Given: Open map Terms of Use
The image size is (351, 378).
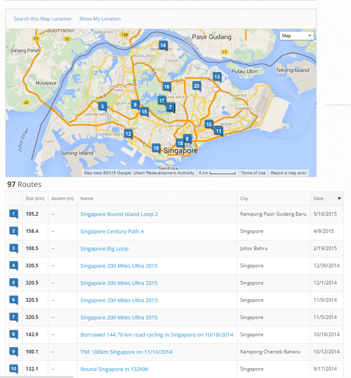Looking at the screenshot, I should pyautogui.click(x=253, y=173).
